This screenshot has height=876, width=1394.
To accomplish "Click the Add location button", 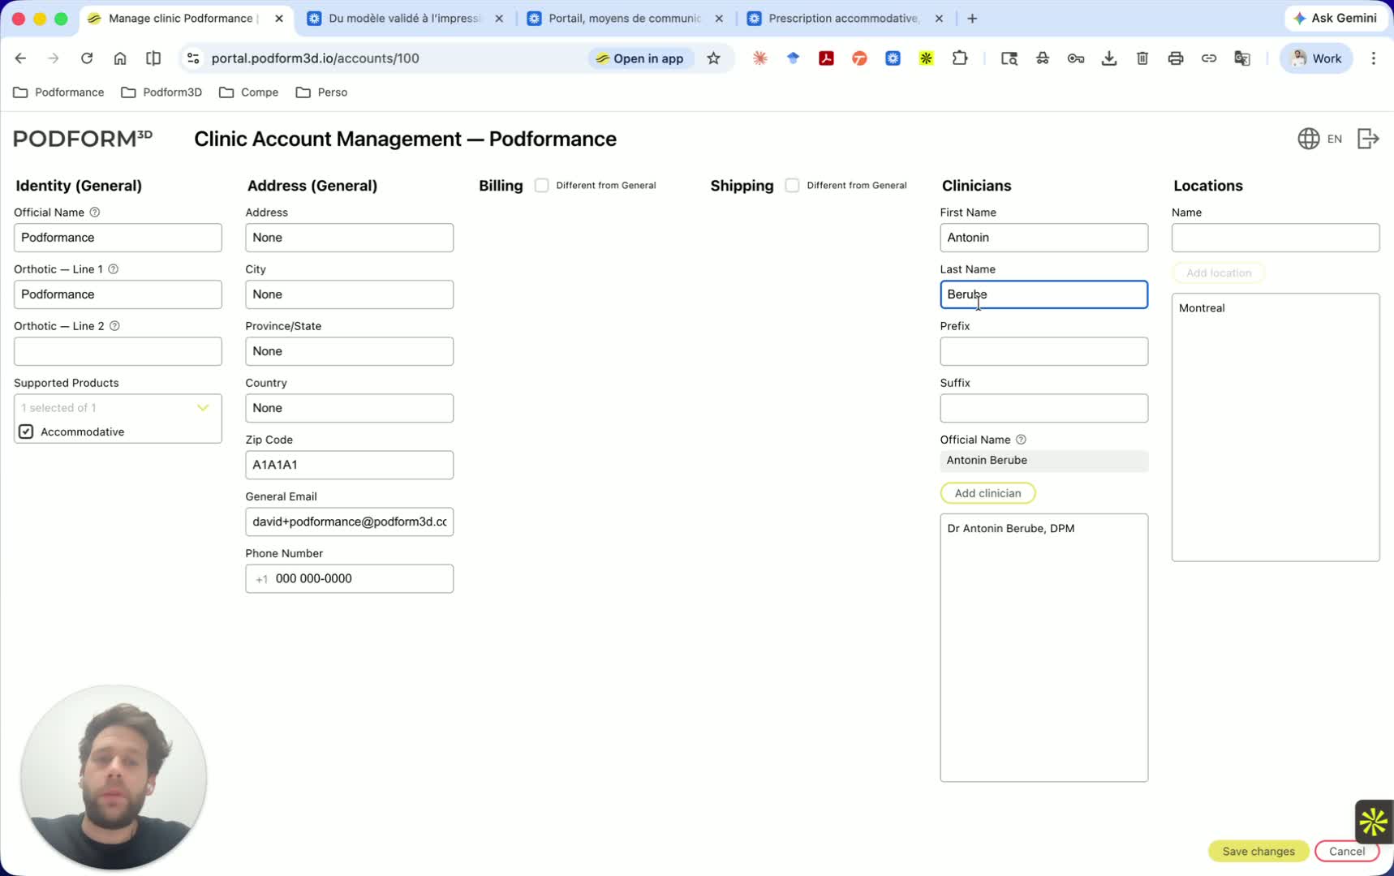I will point(1219,273).
